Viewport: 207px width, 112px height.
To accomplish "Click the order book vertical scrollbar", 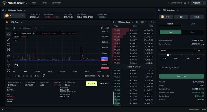I will pyautogui.click(x=114, y=98).
